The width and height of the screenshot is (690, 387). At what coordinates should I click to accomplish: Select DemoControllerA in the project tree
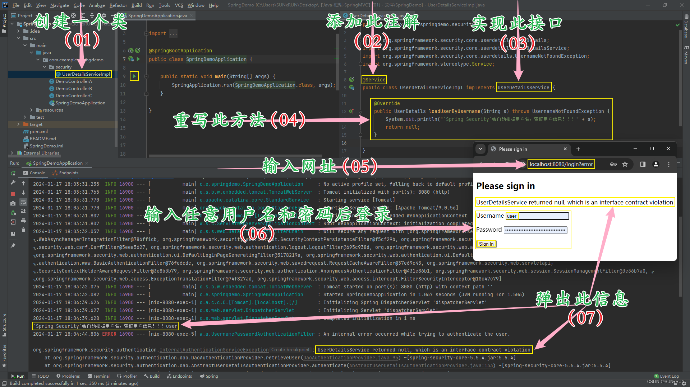74,81
